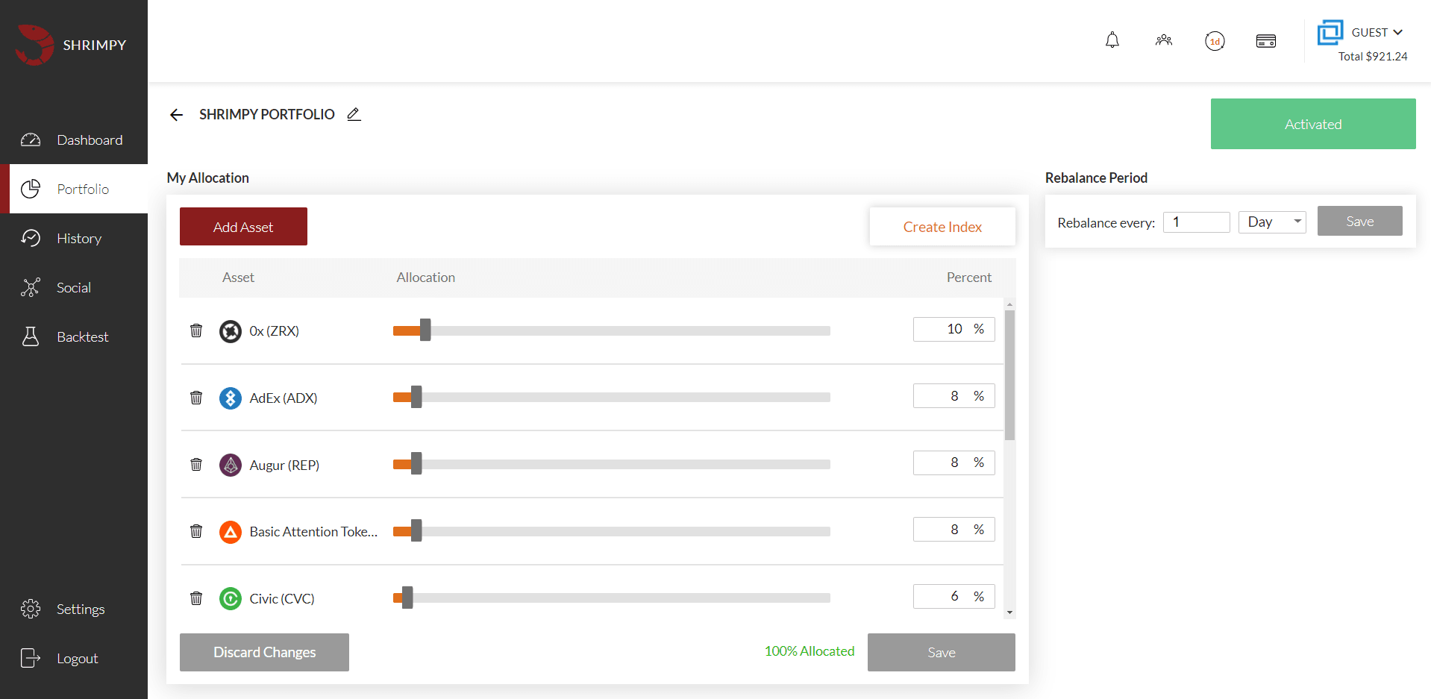Save the rebalance period

1359,221
